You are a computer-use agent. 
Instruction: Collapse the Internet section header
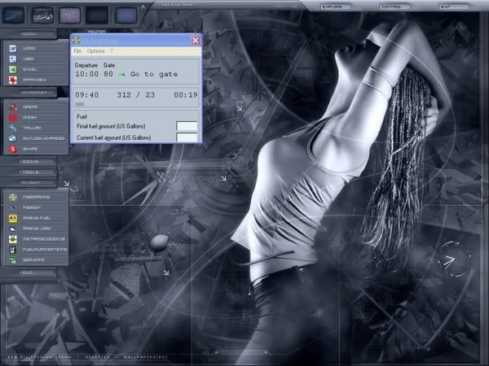pos(29,93)
